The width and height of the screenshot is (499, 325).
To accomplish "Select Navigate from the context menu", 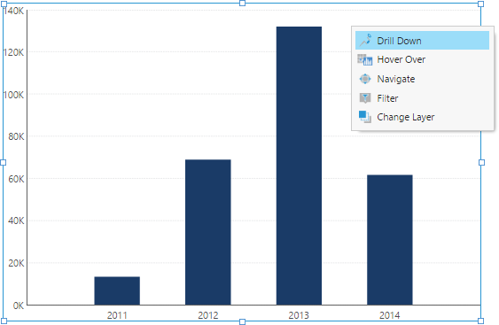I will click(x=422, y=79).
